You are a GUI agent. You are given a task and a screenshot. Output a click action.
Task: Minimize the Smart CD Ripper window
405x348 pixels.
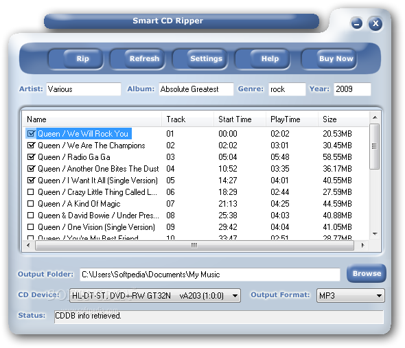(357, 24)
